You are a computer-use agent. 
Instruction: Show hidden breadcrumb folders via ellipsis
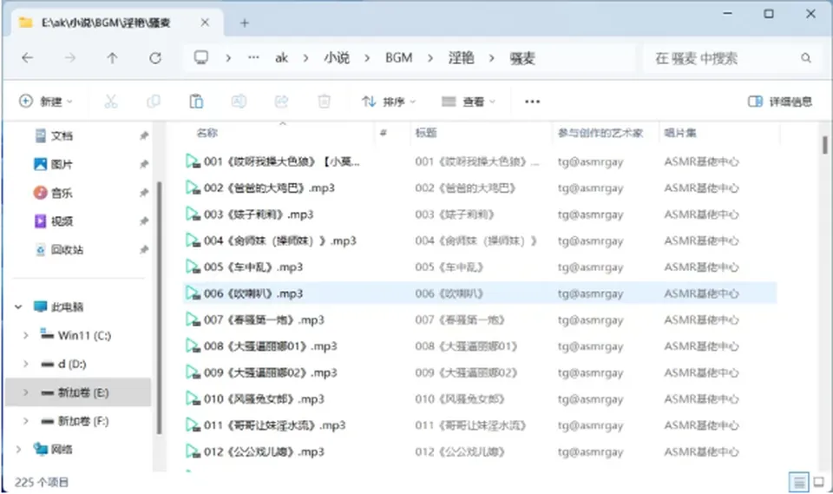point(253,57)
